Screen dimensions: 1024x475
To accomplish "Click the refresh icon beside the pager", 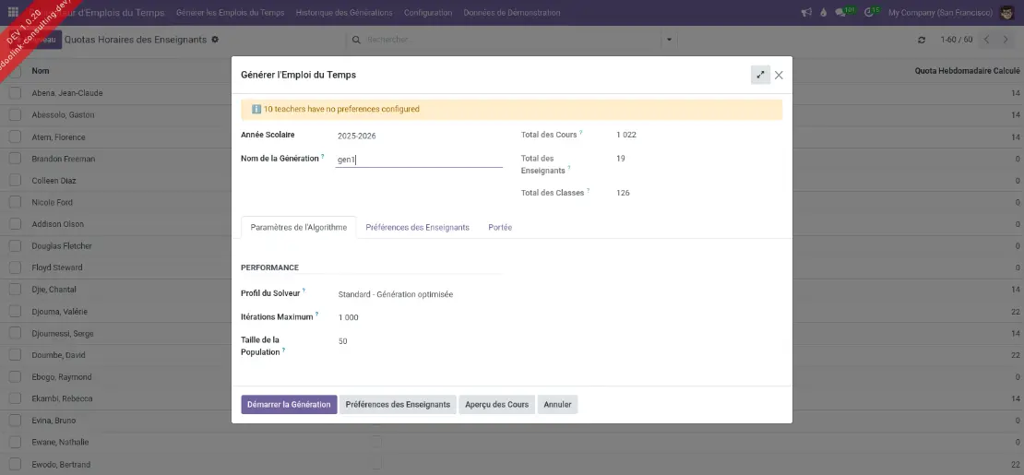I will 921,40.
